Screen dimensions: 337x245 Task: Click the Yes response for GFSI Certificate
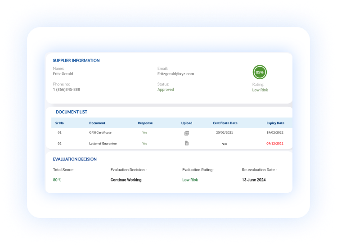pyautogui.click(x=144, y=132)
